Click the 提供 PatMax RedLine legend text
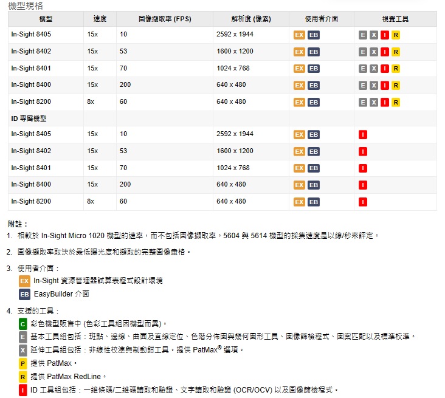 tap(68, 377)
